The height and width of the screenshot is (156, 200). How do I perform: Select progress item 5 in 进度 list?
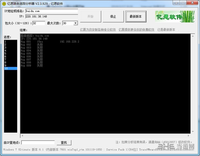pyautogui.click(x=11, y=54)
